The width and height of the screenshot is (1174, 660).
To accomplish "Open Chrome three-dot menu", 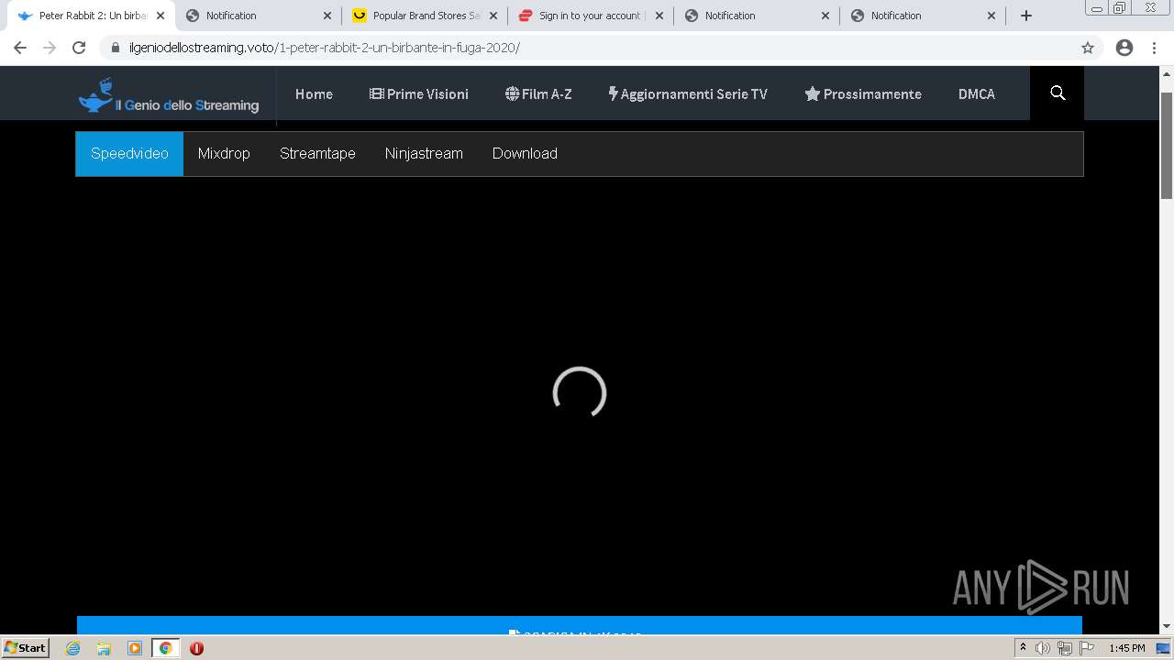I will coord(1155,48).
